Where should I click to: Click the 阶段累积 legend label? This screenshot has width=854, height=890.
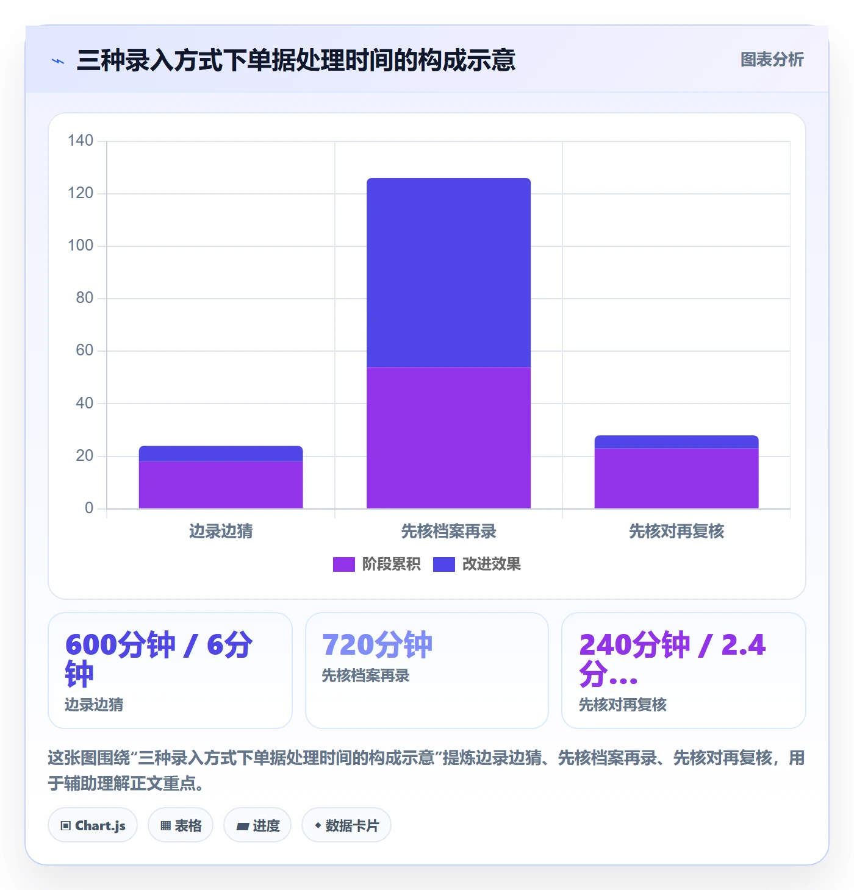click(x=391, y=564)
